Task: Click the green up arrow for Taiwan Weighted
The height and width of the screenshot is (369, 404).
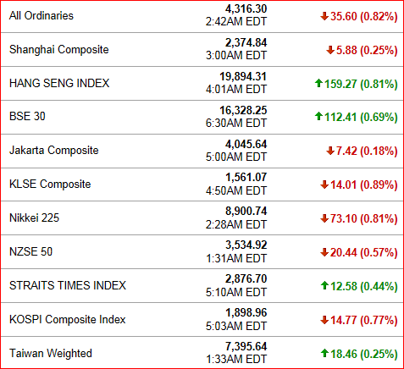Action: click(324, 353)
